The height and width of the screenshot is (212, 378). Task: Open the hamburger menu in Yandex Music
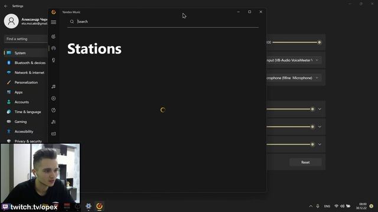pyautogui.click(x=54, y=22)
